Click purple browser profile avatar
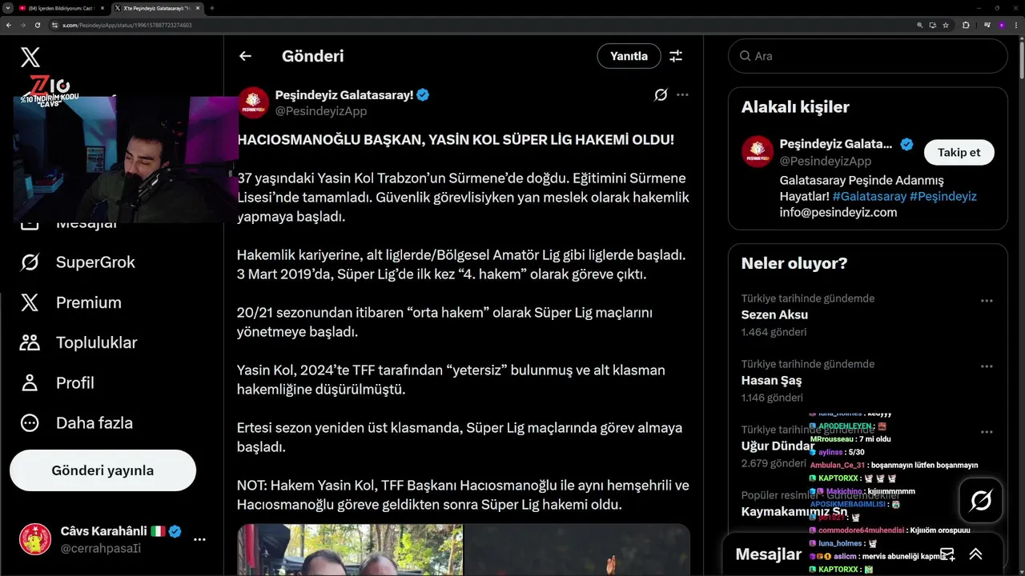 coord(1001,25)
